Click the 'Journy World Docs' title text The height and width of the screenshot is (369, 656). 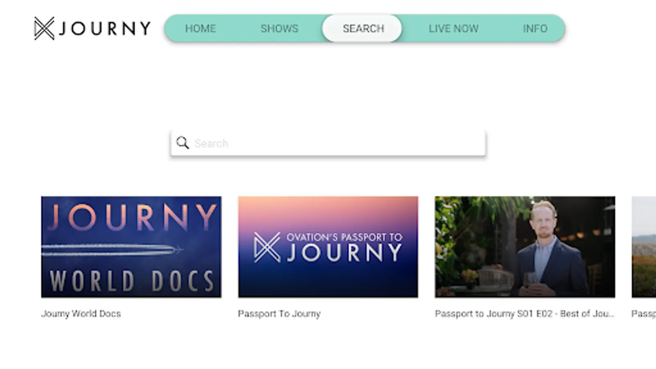(81, 314)
